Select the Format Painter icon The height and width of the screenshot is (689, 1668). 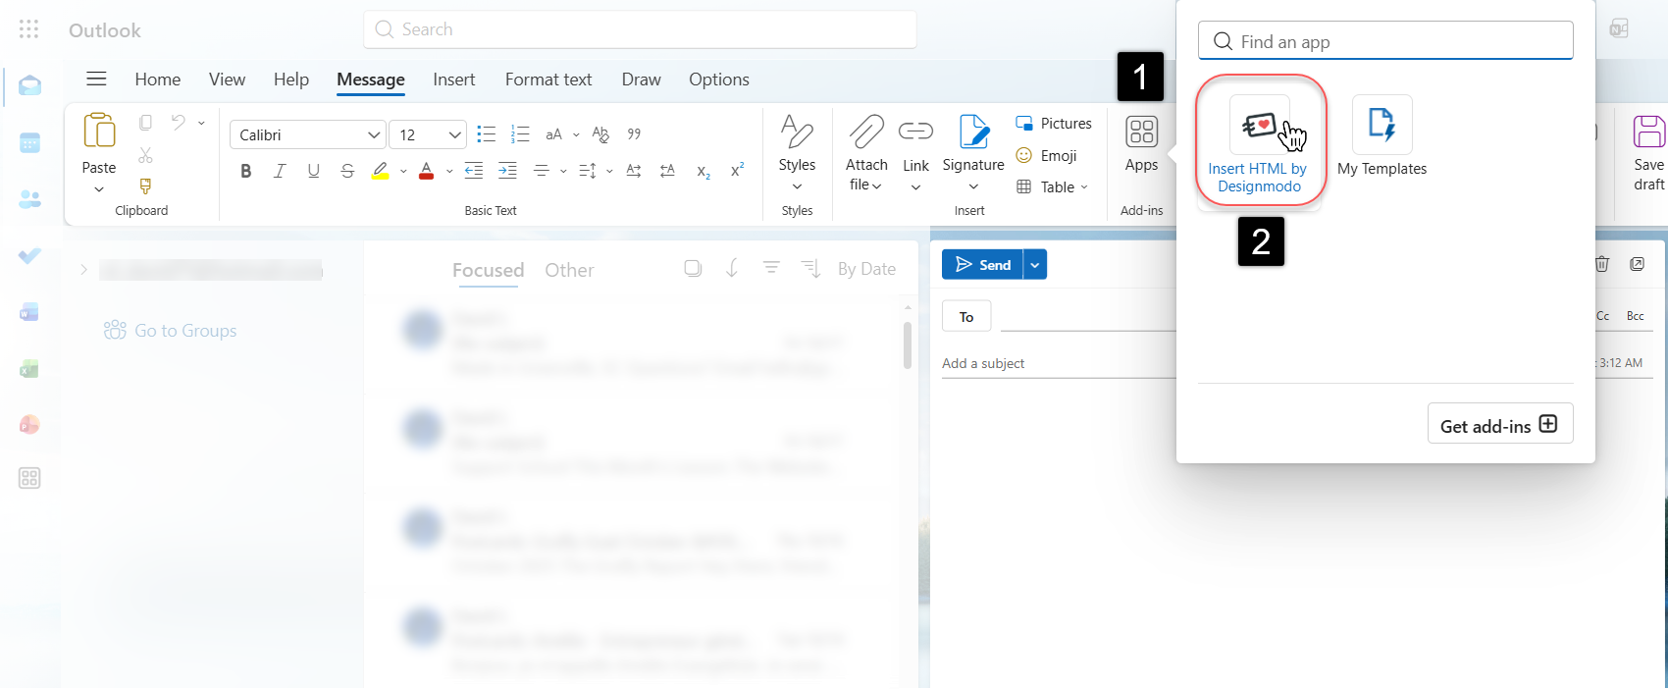point(145,185)
